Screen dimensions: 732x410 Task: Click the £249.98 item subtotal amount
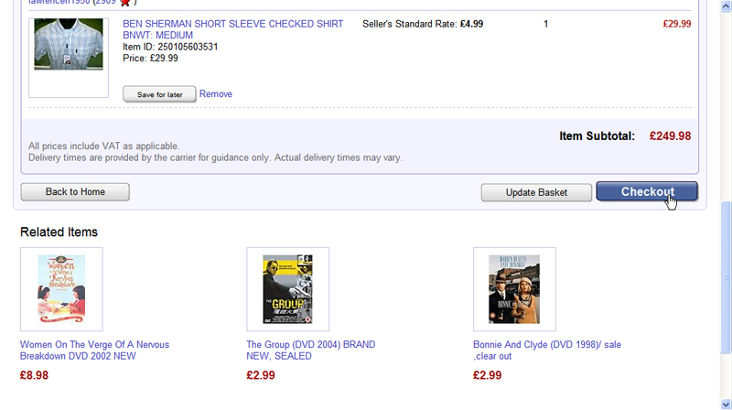[670, 136]
